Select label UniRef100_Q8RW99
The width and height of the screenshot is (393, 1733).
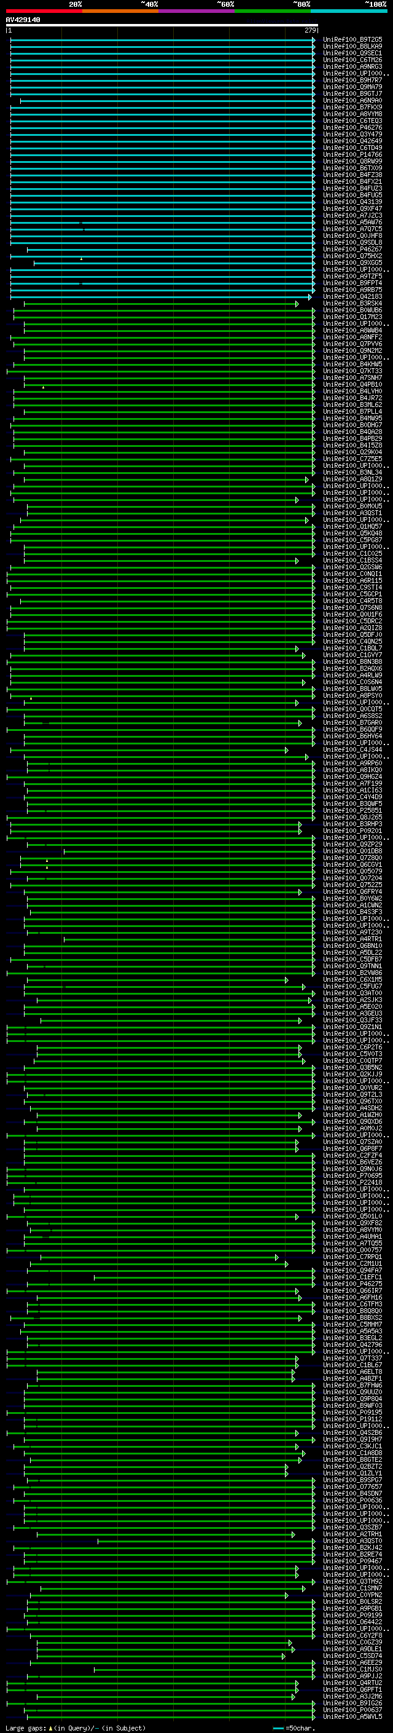(352, 162)
